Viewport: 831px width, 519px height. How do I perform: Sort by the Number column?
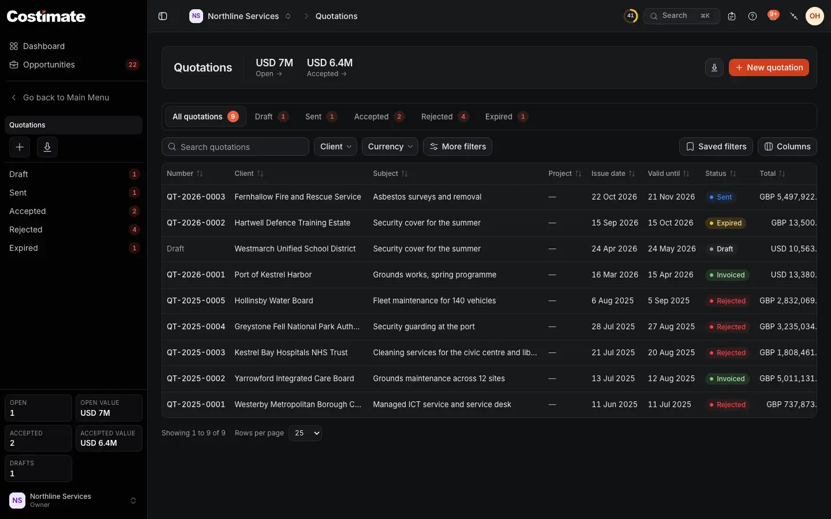[185, 174]
